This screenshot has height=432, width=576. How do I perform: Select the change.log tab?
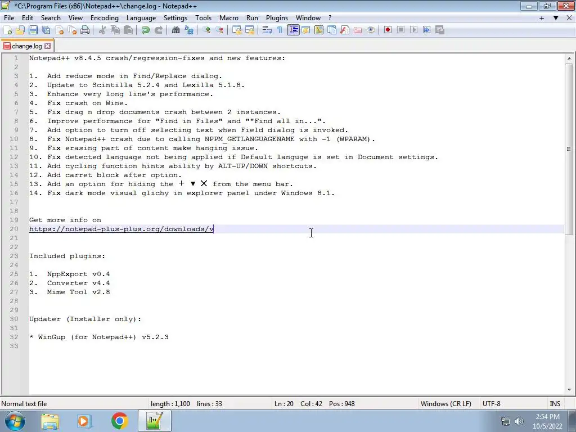27,46
